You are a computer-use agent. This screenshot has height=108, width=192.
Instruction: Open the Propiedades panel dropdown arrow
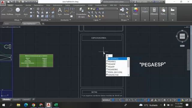(x=136, y=20)
